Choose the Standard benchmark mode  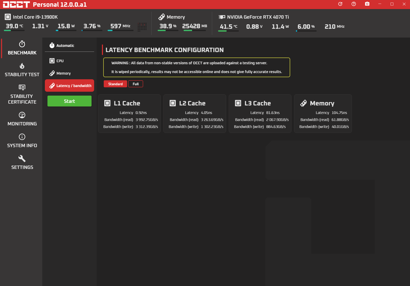coord(115,84)
